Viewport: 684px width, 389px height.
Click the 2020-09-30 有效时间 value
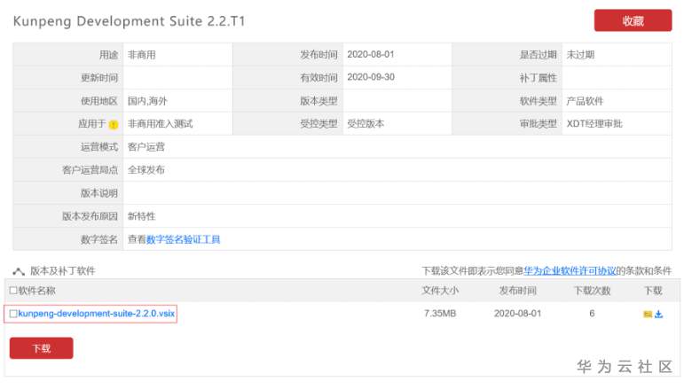pos(371,78)
